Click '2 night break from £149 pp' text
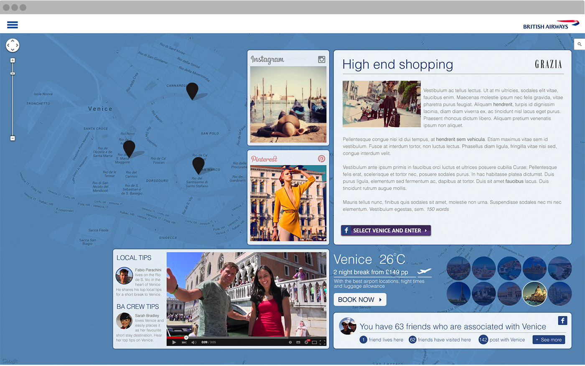 tap(371, 272)
